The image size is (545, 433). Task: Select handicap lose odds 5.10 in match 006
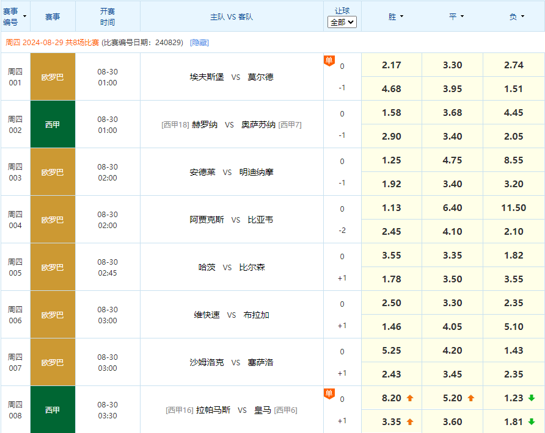(514, 326)
